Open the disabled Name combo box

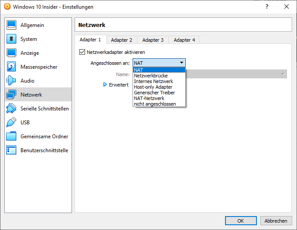pyautogui.click(x=236, y=74)
